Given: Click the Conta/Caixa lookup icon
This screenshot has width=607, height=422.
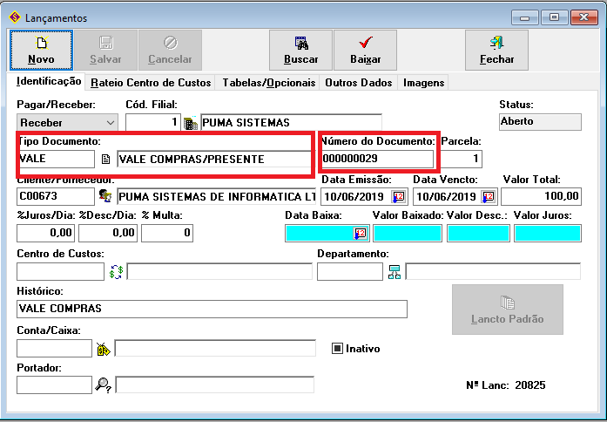Looking at the screenshot, I should (105, 349).
